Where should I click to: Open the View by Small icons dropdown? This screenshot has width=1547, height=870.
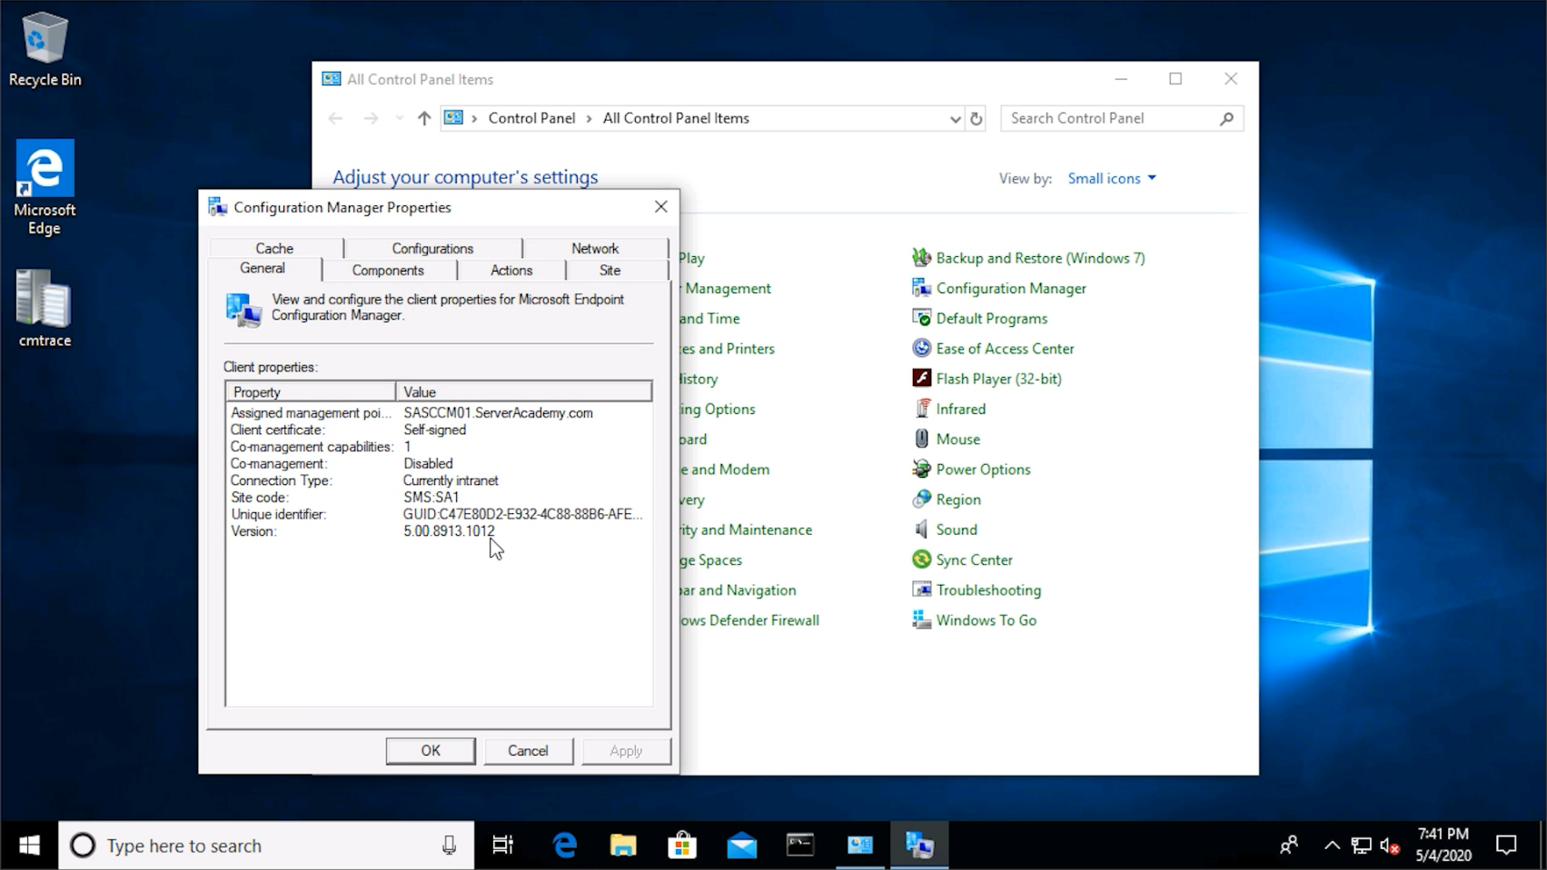1112,178
